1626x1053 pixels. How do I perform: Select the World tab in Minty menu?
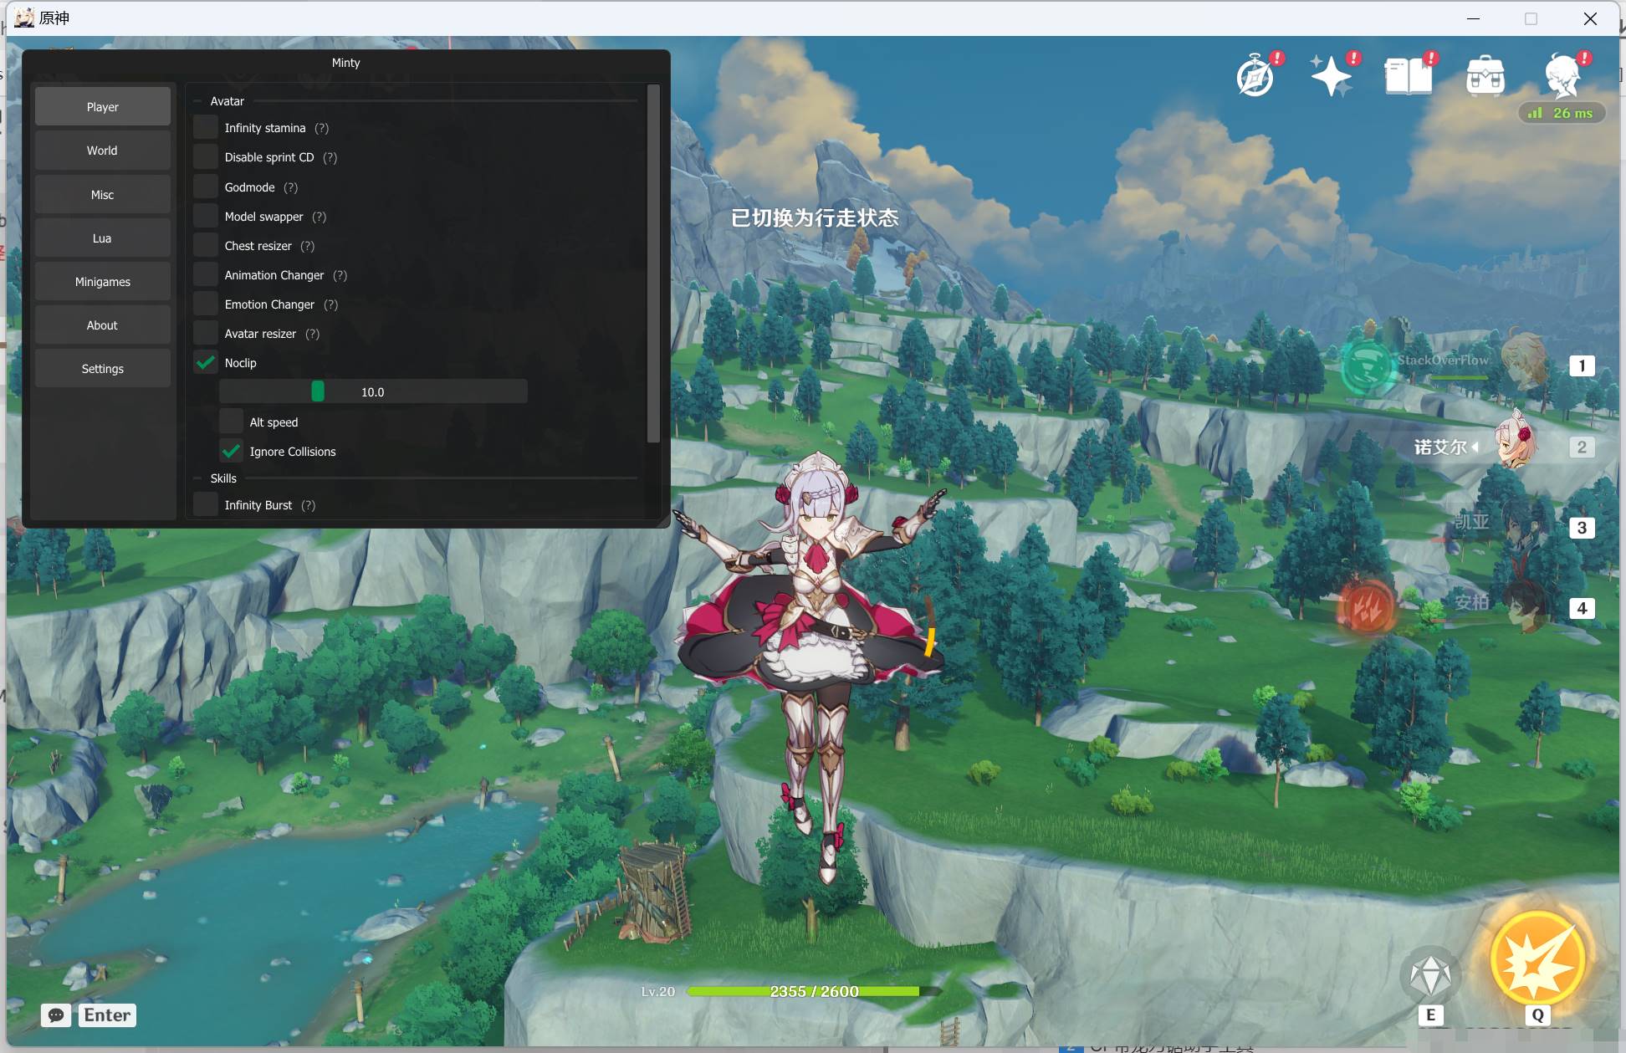(x=100, y=149)
